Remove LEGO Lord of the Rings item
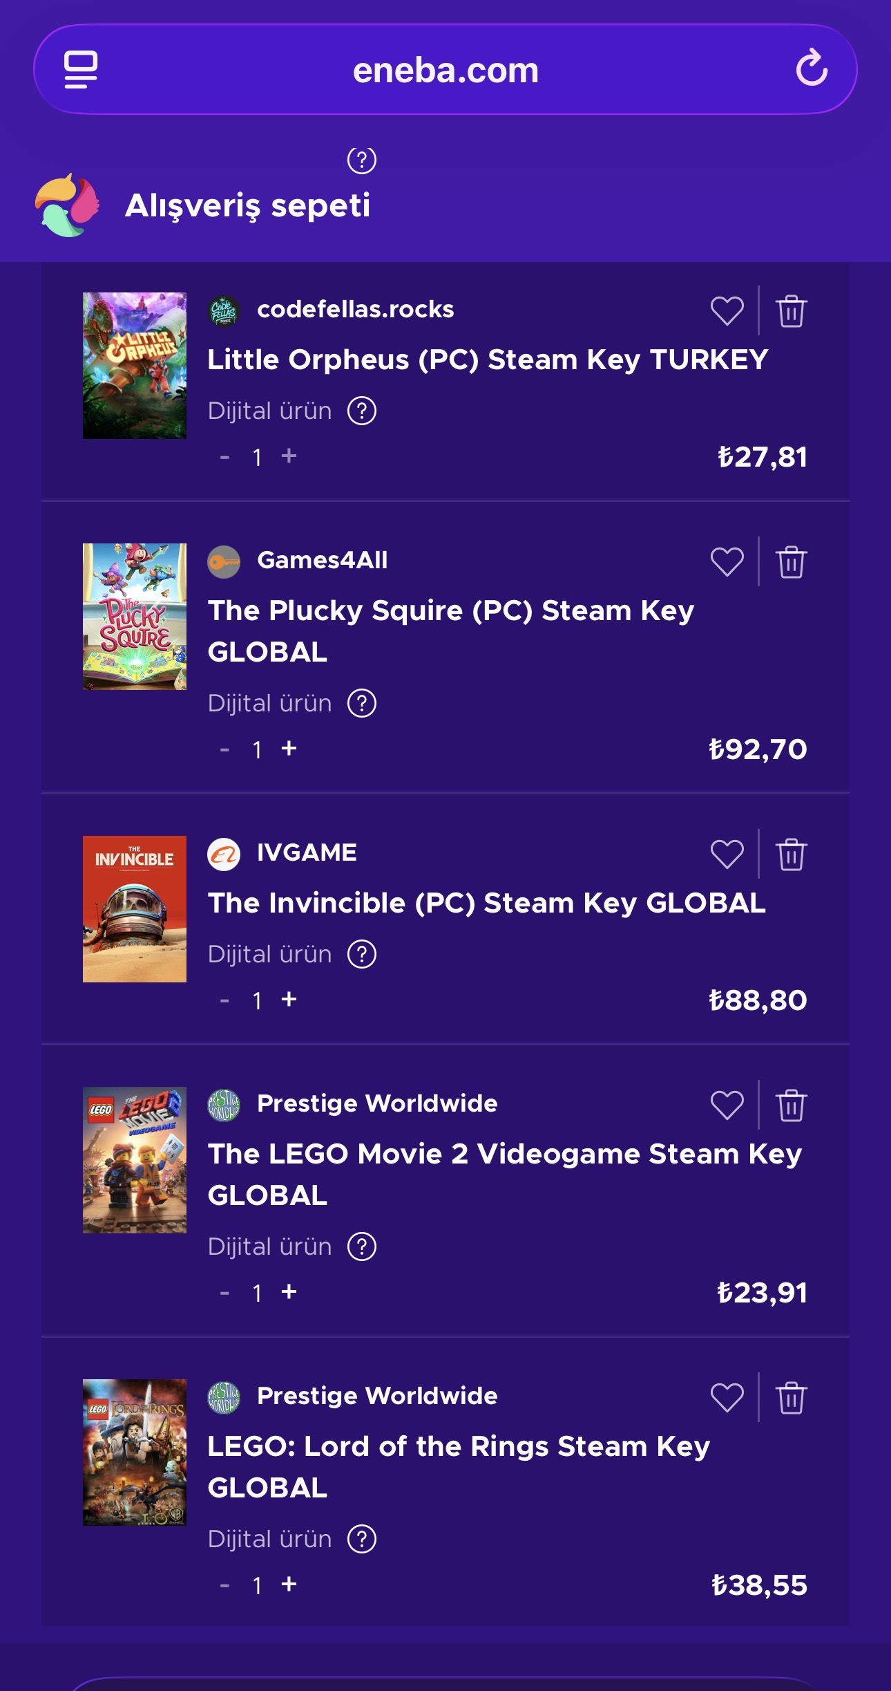 [x=791, y=1397]
